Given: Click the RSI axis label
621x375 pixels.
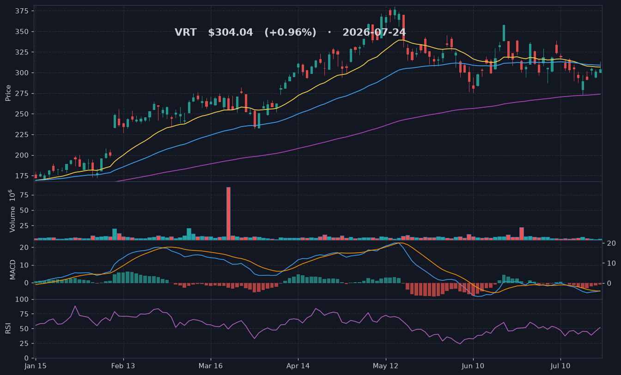Looking at the screenshot, I should (8, 328).
